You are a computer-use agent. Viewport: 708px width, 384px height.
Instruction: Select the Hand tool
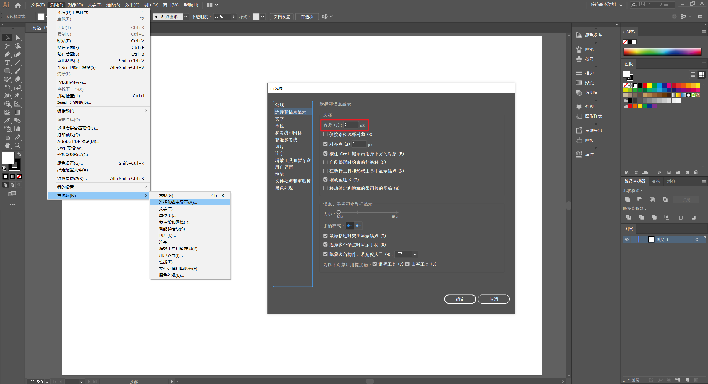tap(7, 145)
